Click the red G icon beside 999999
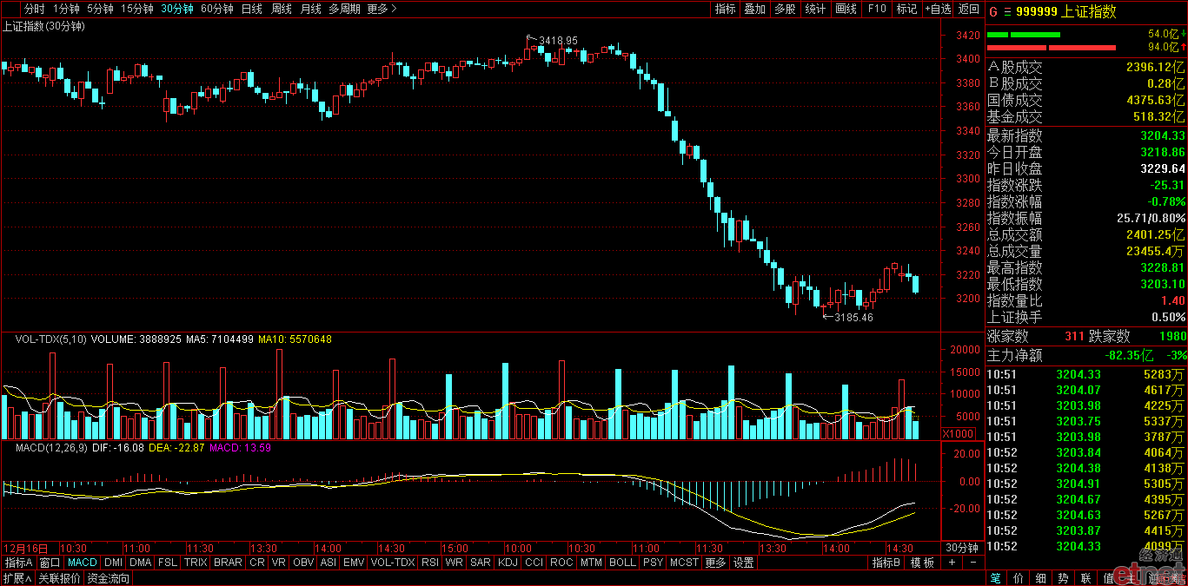Screen dimensions: 1188x586 [993, 11]
